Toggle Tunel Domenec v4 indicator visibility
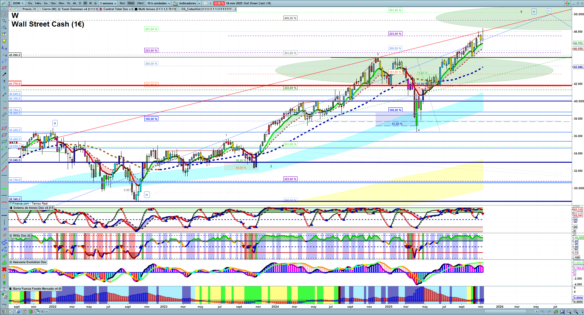The width and height of the screenshot is (584, 315). (59, 9)
